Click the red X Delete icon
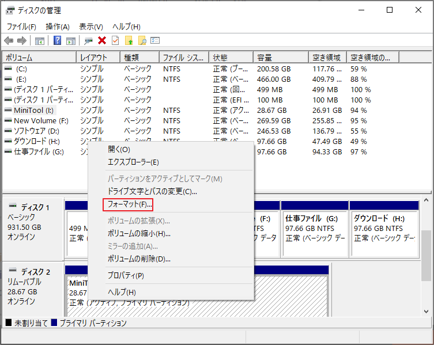Screen dimensions: 434x345 [x=102, y=41]
